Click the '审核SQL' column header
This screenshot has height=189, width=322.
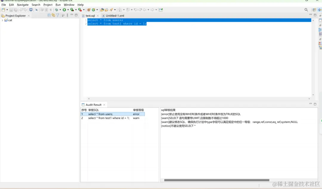(x=93, y=110)
